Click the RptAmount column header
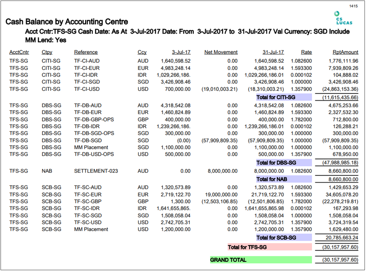The width and height of the screenshot is (366, 271). pos(345,52)
